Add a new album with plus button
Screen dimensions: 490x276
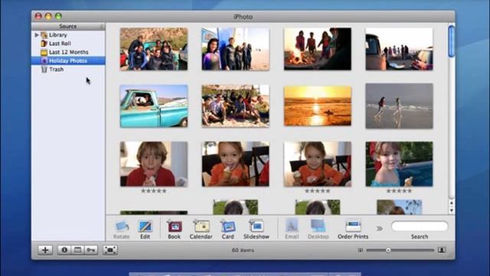pyautogui.click(x=45, y=250)
